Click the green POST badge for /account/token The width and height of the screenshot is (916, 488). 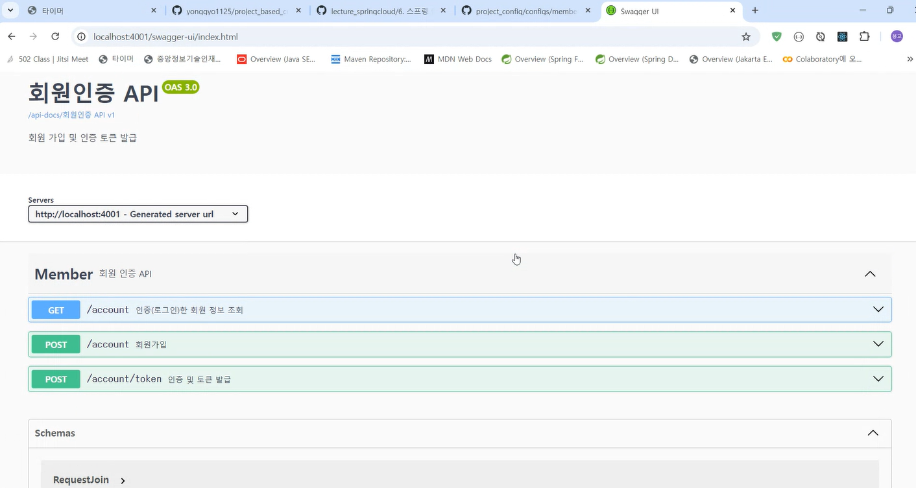(x=56, y=379)
